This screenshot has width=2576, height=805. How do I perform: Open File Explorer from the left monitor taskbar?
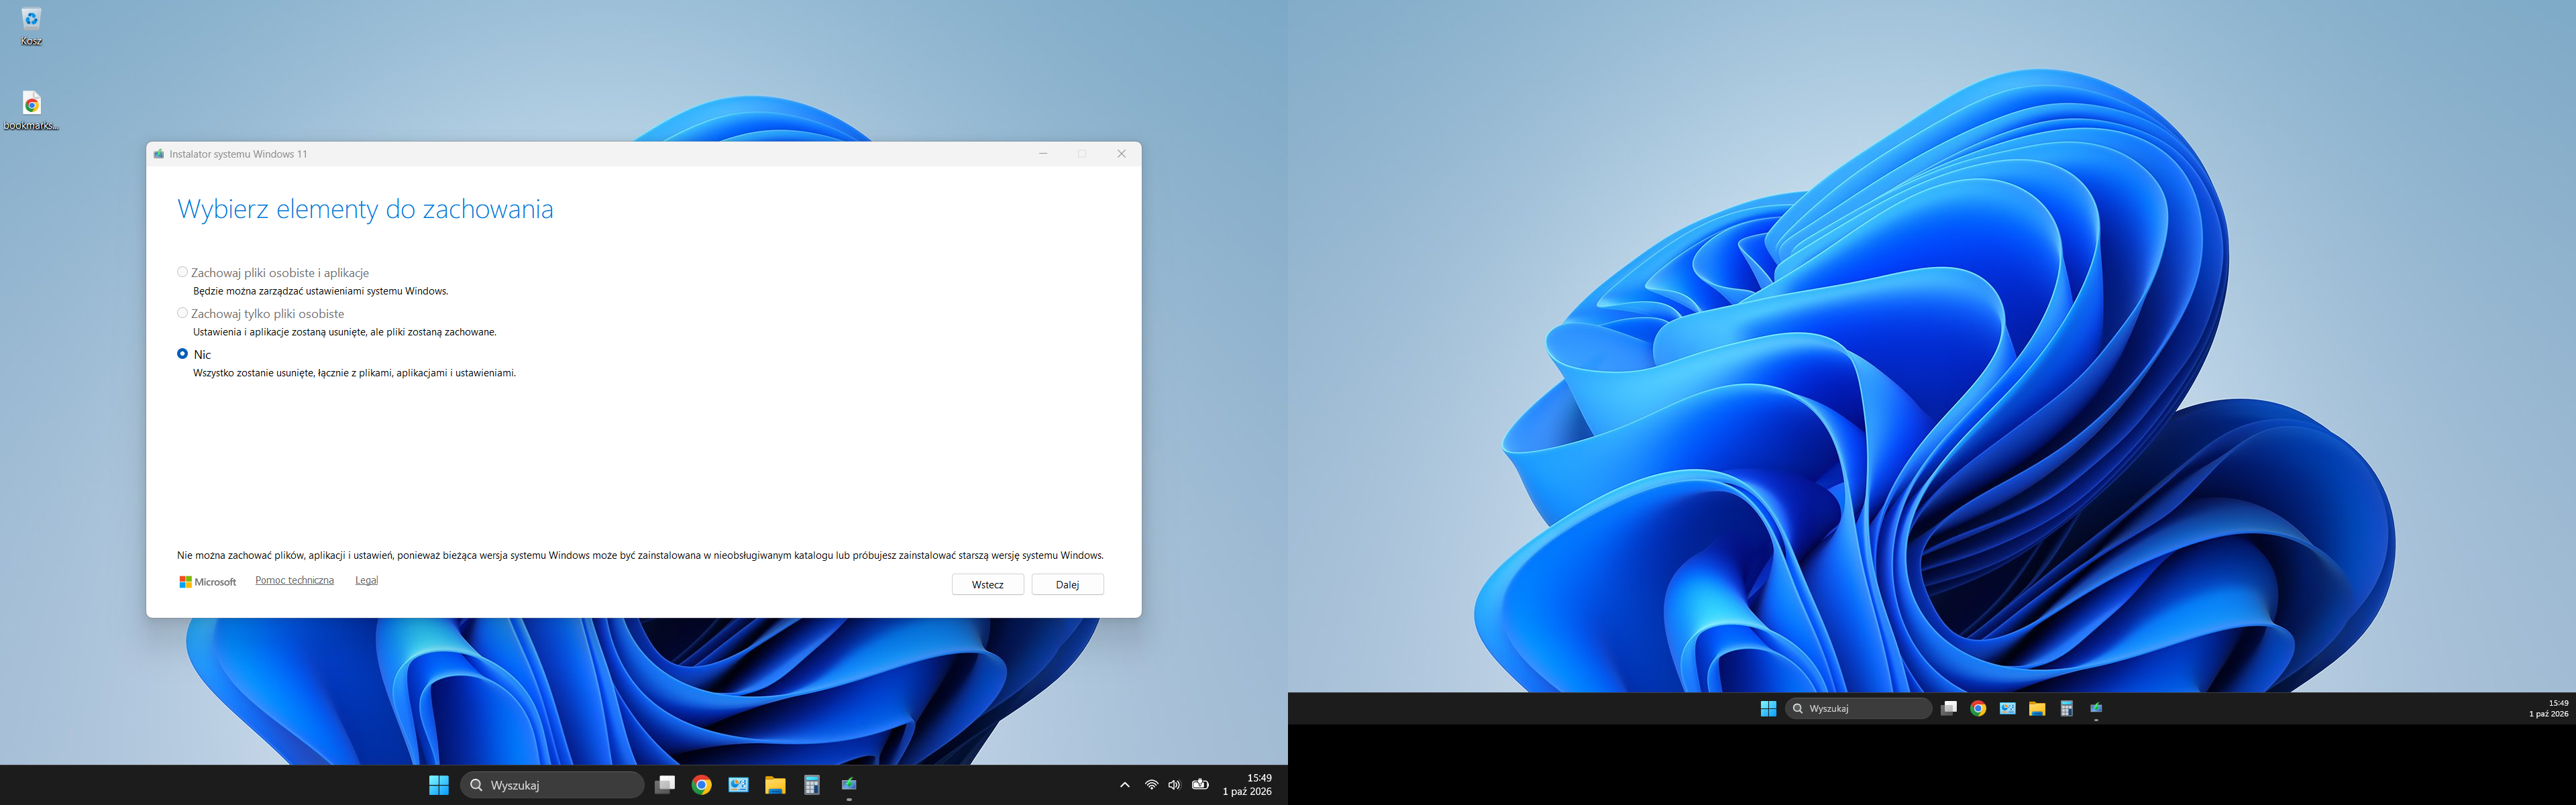(x=775, y=785)
